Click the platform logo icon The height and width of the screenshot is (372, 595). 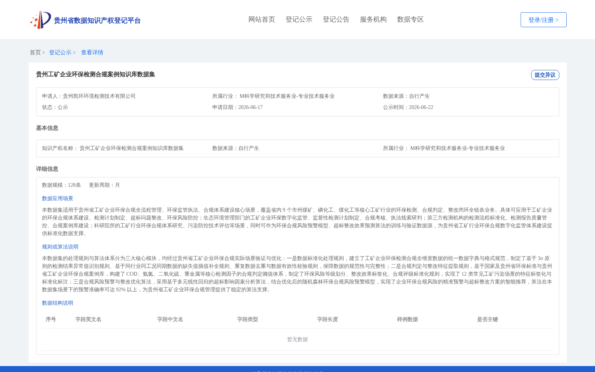(x=41, y=20)
